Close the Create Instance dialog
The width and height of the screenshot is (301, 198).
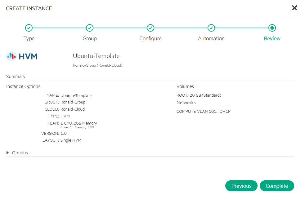(x=294, y=8)
